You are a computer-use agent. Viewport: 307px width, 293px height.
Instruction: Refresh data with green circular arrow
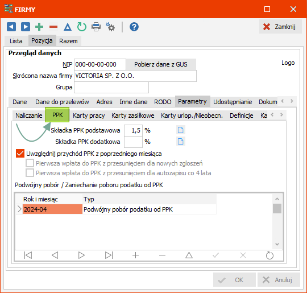[x=82, y=27]
